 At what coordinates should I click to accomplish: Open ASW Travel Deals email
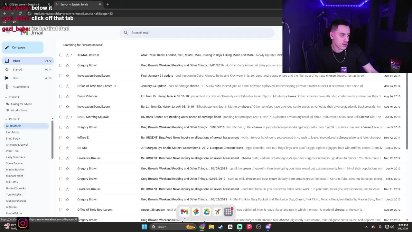tap(197, 55)
